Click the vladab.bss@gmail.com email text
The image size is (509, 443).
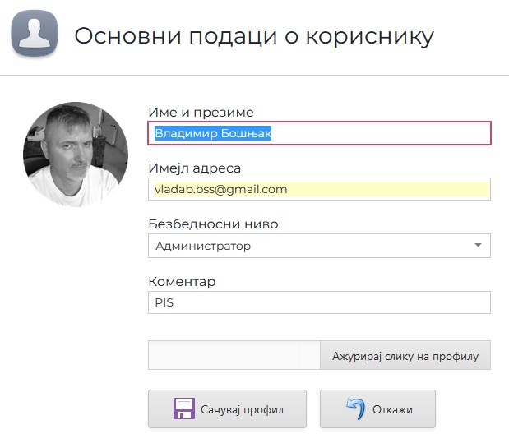coord(221,189)
